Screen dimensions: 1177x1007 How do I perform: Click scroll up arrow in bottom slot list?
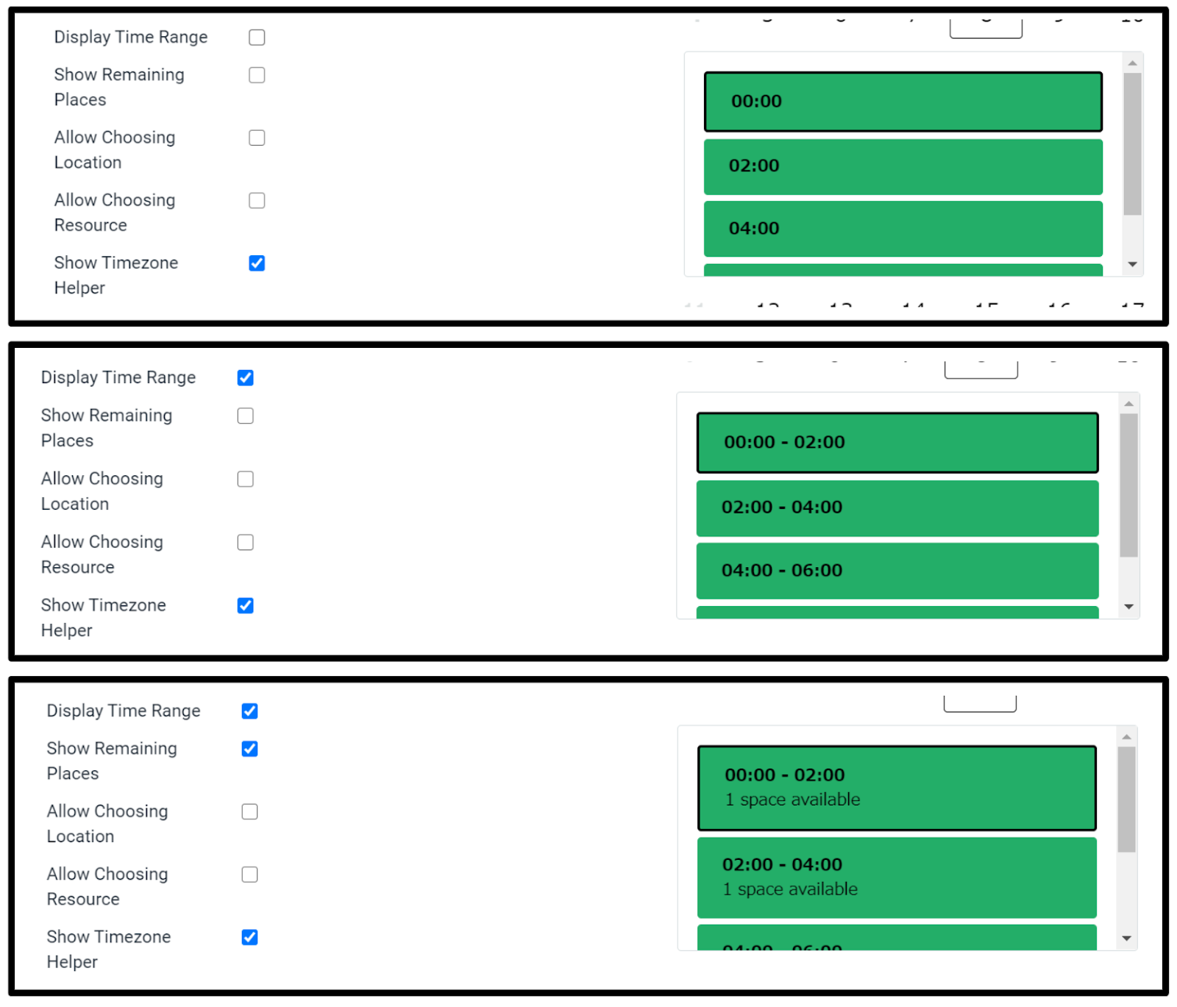click(1127, 737)
